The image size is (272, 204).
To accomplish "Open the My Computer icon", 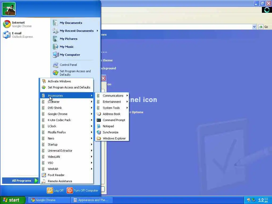I will pyautogui.click(x=56, y=55).
